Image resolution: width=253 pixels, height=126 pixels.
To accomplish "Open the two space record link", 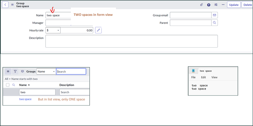I will pos(25,99).
